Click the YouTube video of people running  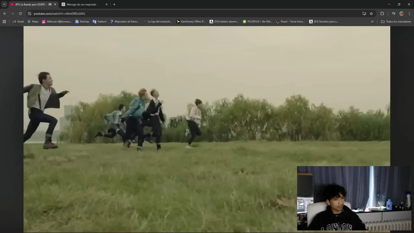coord(207,129)
